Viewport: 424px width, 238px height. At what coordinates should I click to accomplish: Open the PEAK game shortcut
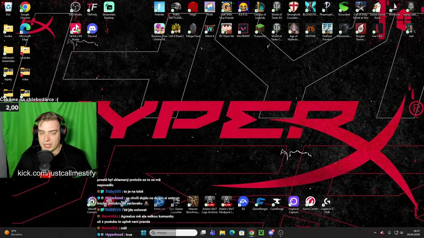(210, 9)
